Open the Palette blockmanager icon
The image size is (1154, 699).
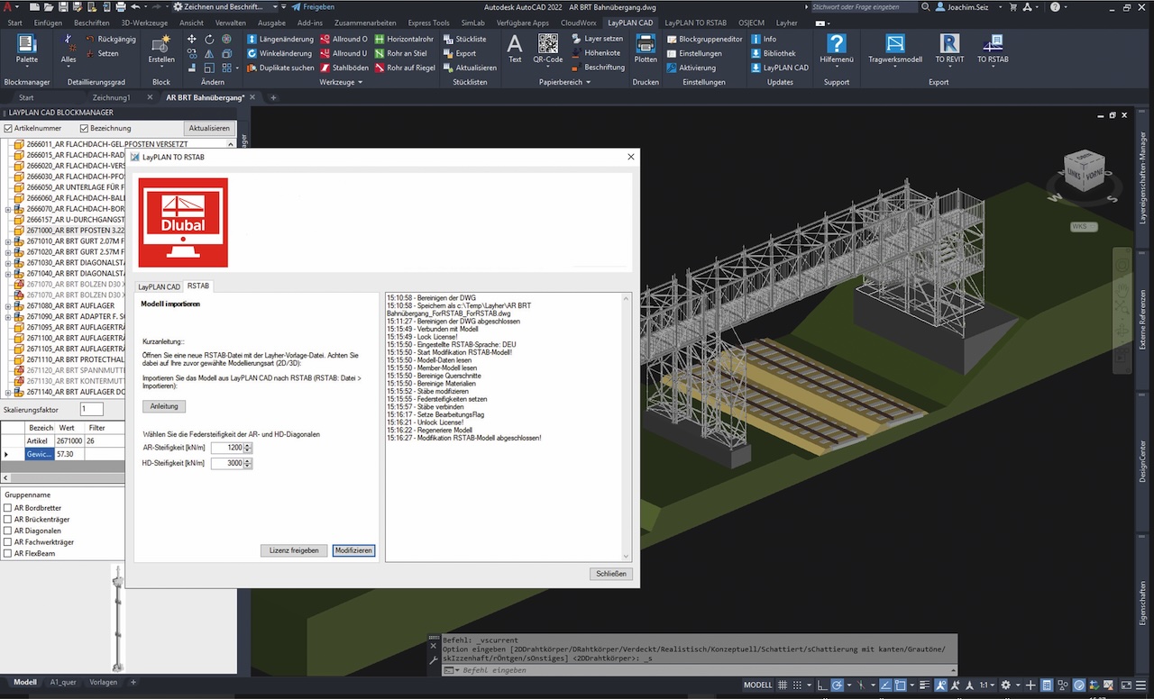pyautogui.click(x=26, y=45)
